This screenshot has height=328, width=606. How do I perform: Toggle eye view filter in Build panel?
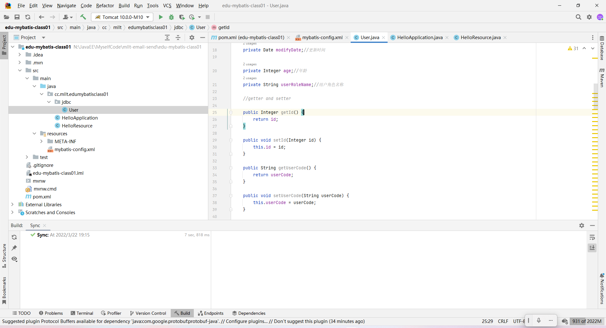tap(14, 259)
